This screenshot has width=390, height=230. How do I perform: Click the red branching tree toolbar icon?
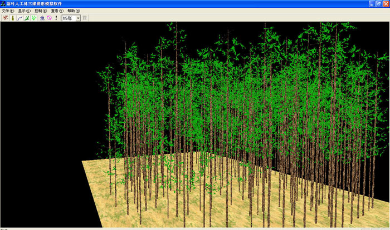5,18
